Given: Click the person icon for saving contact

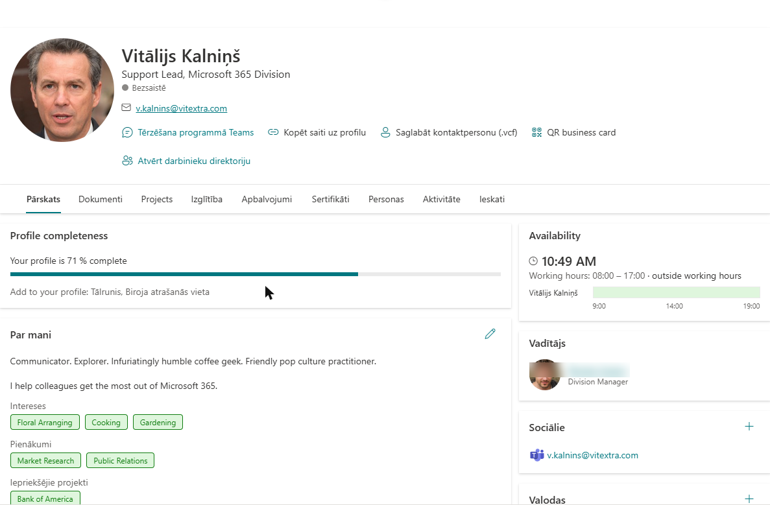Looking at the screenshot, I should (385, 132).
